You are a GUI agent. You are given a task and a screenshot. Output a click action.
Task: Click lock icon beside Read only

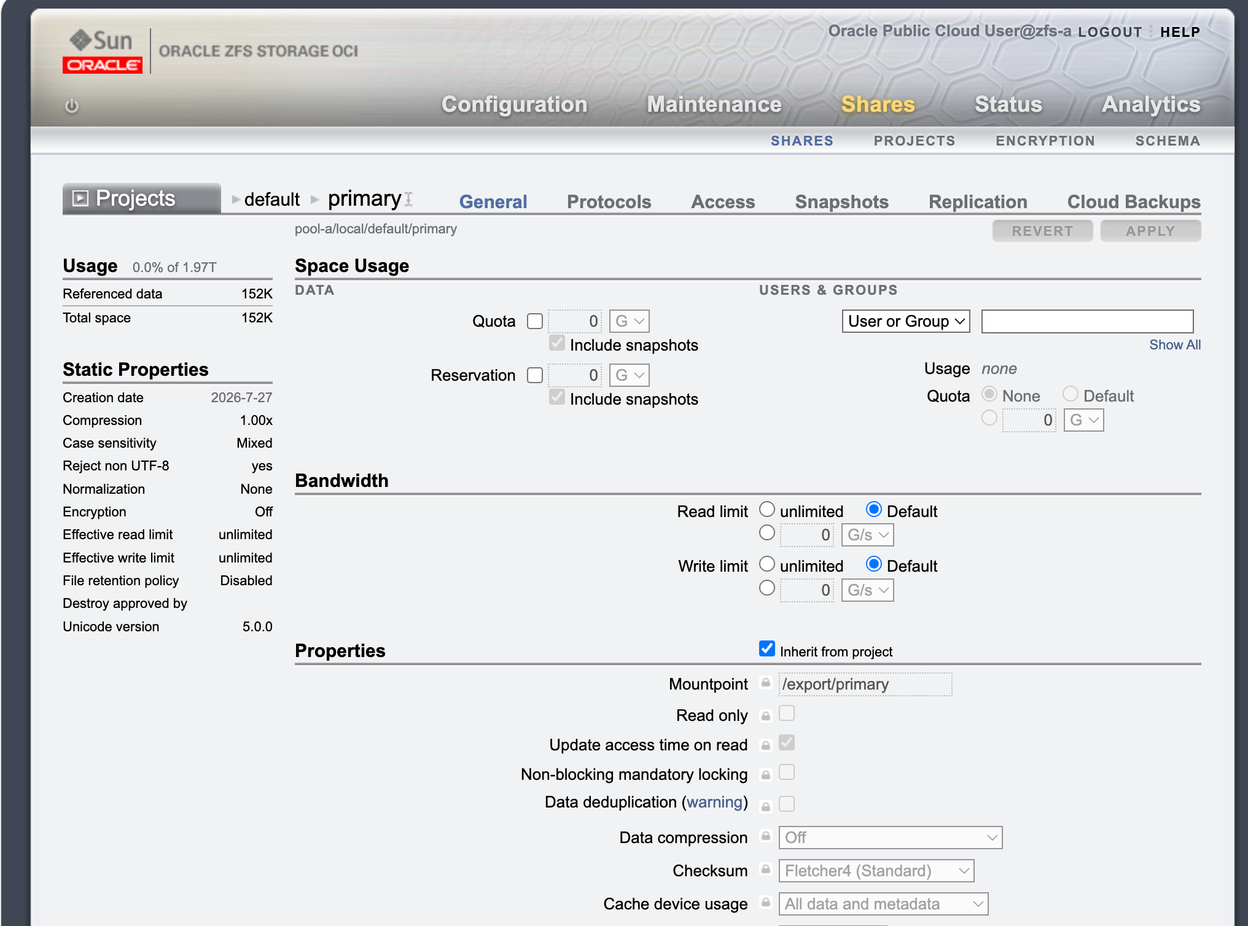[x=765, y=715]
